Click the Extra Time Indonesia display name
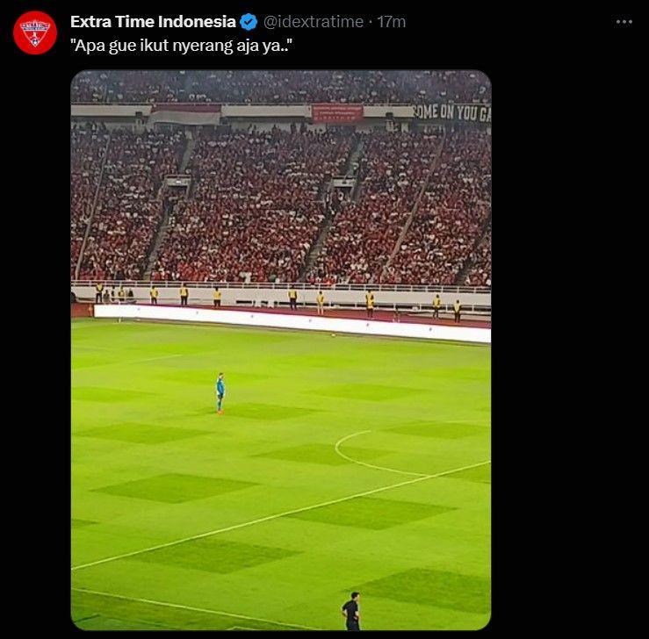 pyautogui.click(x=153, y=22)
